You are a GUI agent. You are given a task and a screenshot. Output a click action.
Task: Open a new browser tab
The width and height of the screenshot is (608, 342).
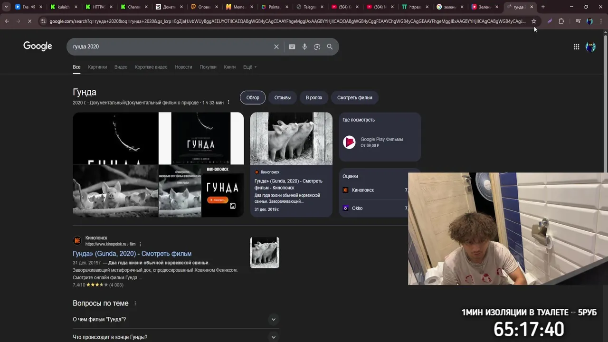point(543,7)
